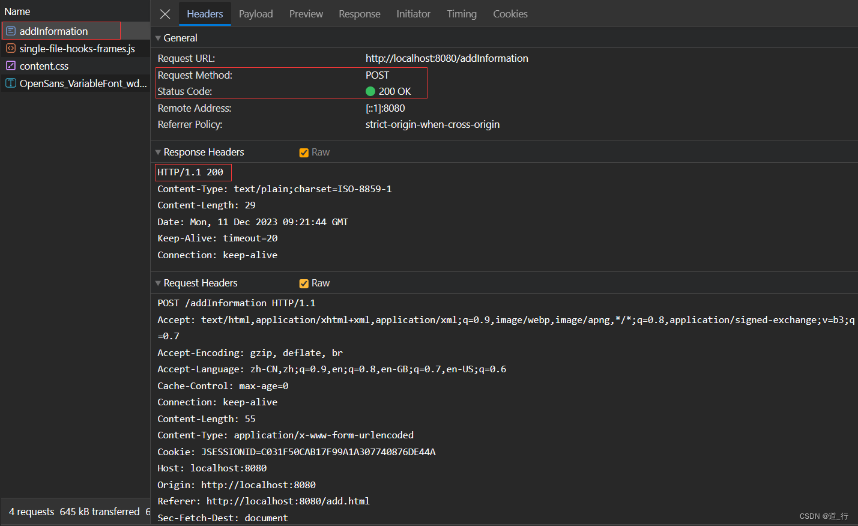Image resolution: width=858 pixels, height=526 pixels.
Task: Click the single-file-hooks-frames.js script icon
Action: point(11,48)
